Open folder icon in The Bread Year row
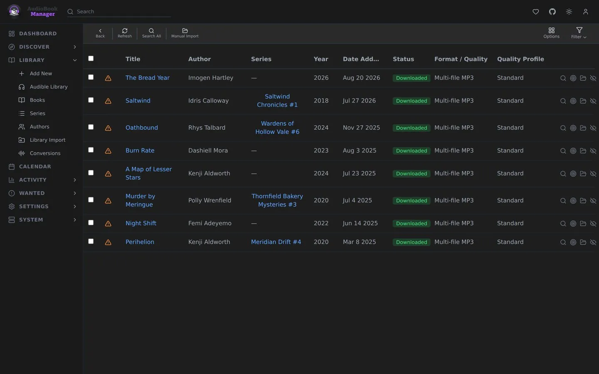The height and width of the screenshot is (374, 599). 583,78
